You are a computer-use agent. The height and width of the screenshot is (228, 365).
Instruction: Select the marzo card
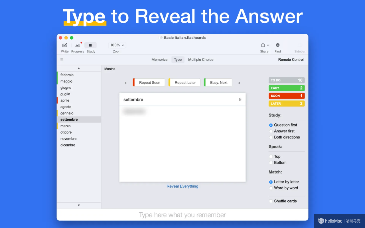(x=79, y=126)
